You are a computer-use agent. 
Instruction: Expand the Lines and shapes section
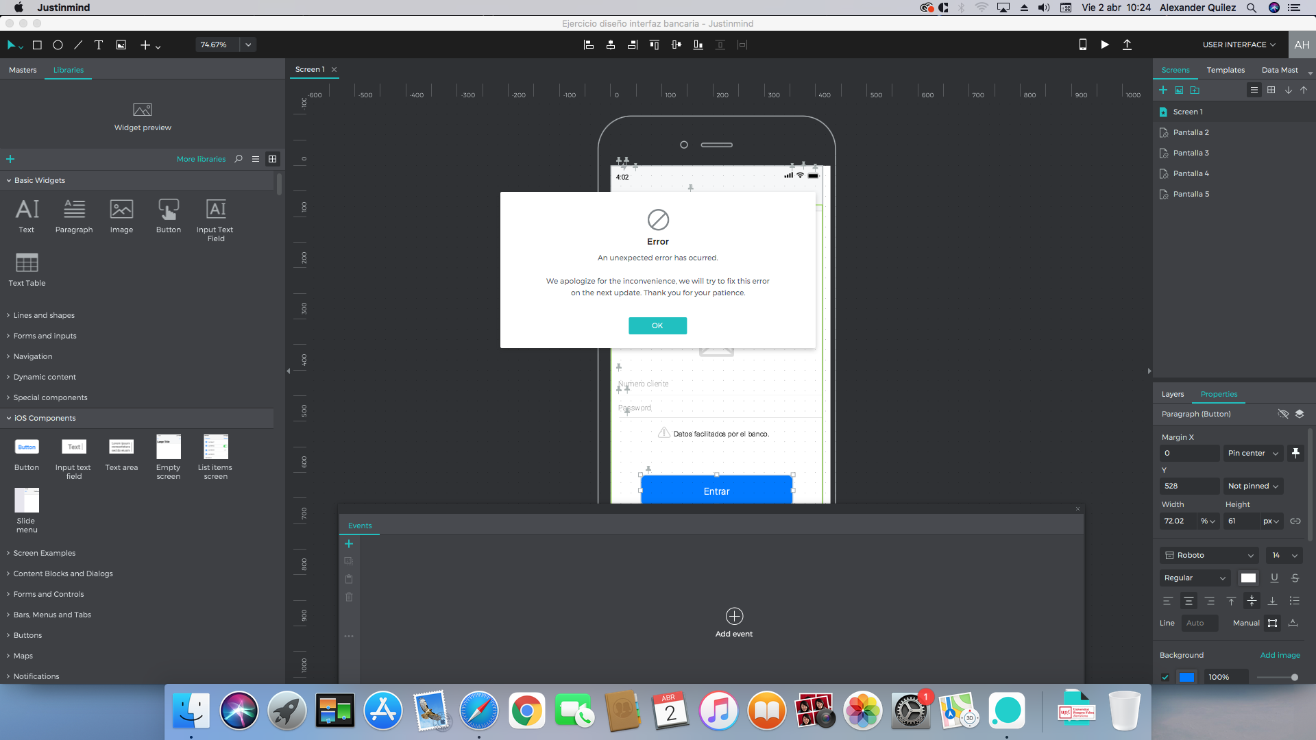point(44,315)
